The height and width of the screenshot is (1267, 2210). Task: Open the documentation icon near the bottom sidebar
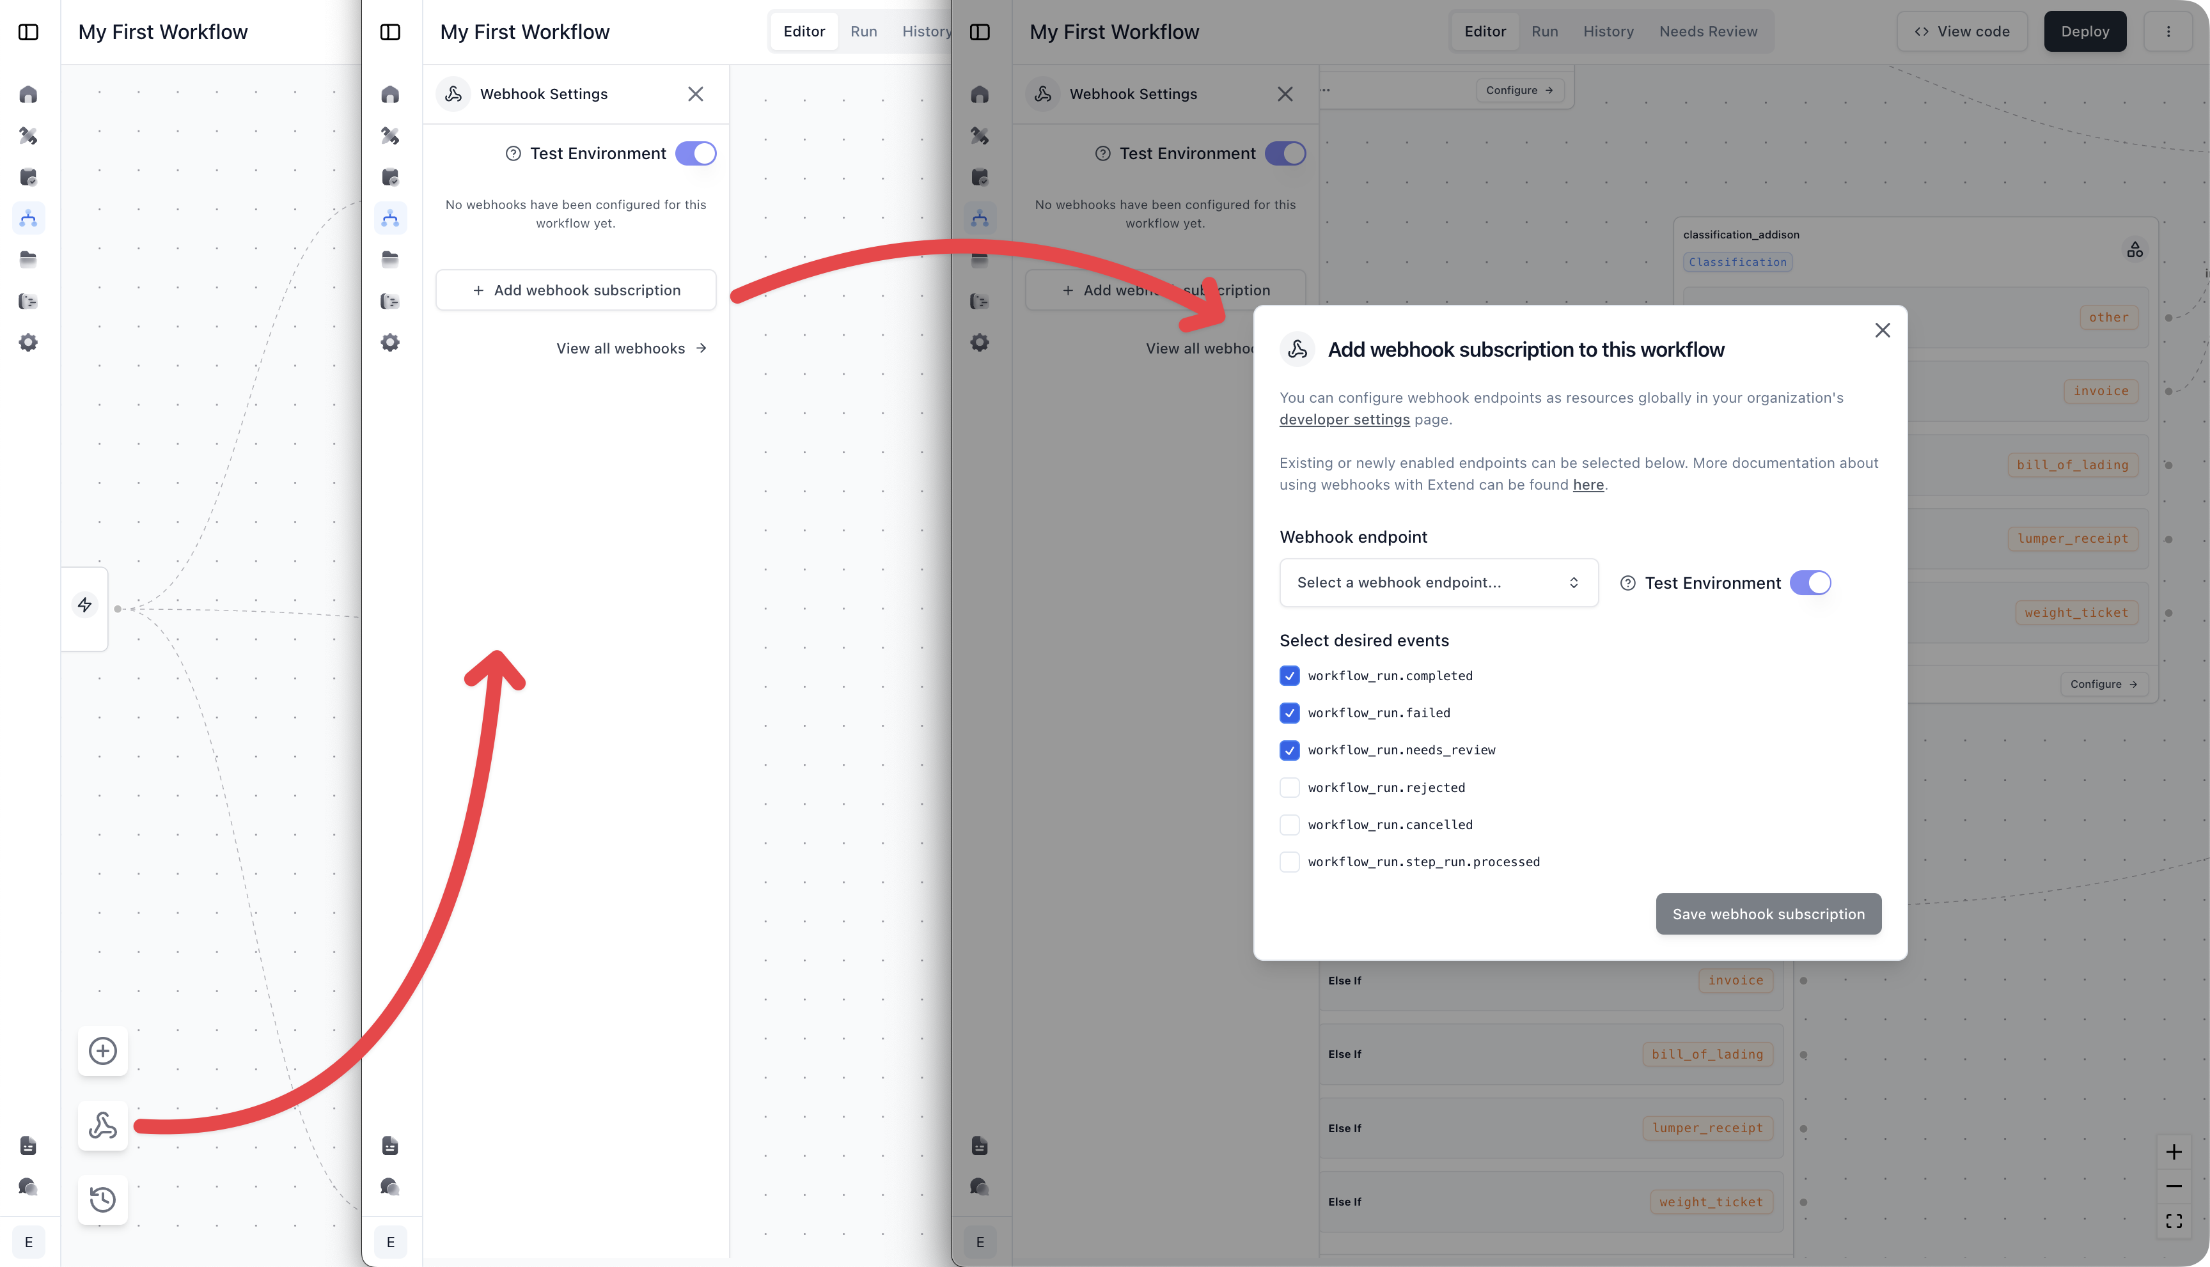click(x=29, y=1146)
